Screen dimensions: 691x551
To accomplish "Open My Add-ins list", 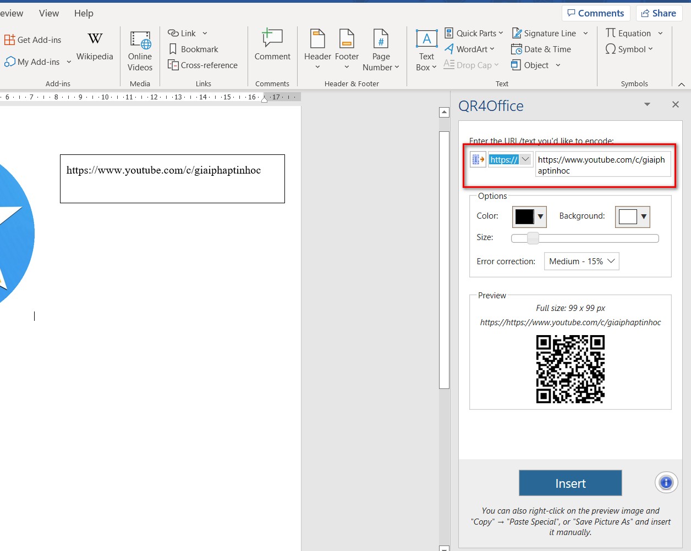I will click(32, 62).
